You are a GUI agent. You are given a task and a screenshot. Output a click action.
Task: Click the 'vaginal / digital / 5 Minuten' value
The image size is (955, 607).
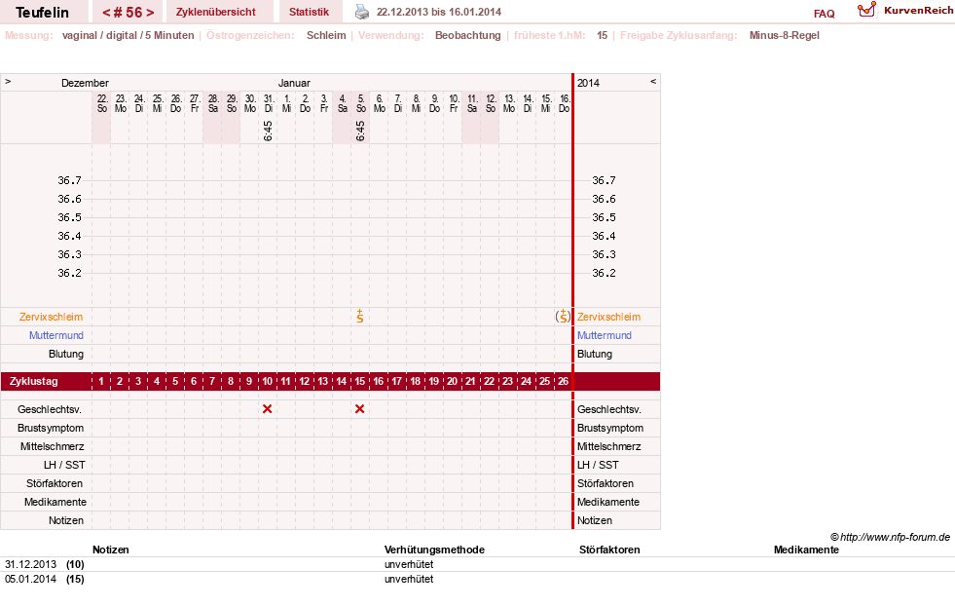pyautogui.click(x=128, y=35)
